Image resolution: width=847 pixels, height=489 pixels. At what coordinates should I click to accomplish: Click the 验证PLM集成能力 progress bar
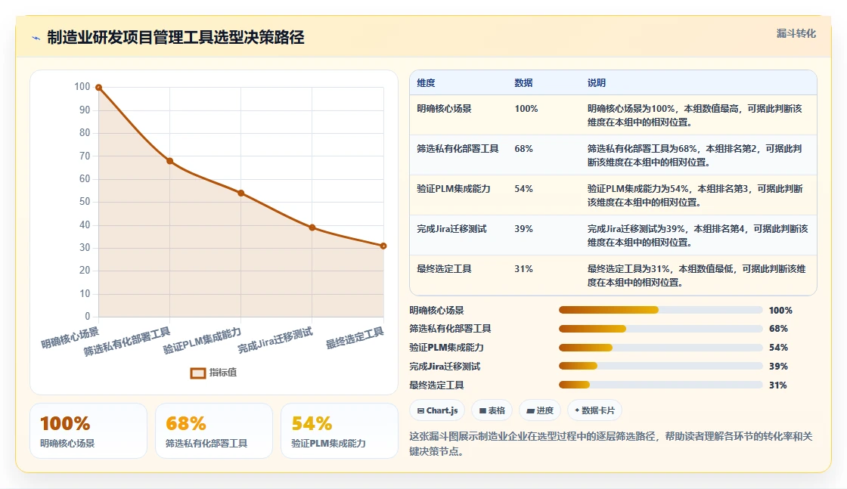(661, 348)
